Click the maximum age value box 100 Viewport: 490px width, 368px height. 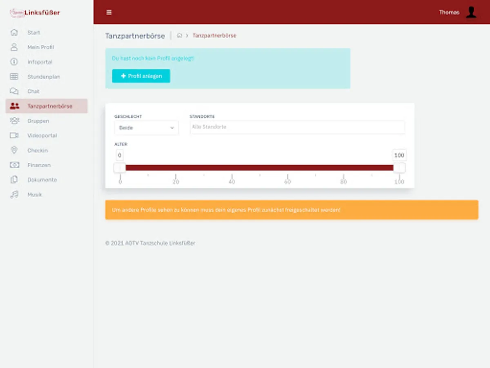click(399, 155)
